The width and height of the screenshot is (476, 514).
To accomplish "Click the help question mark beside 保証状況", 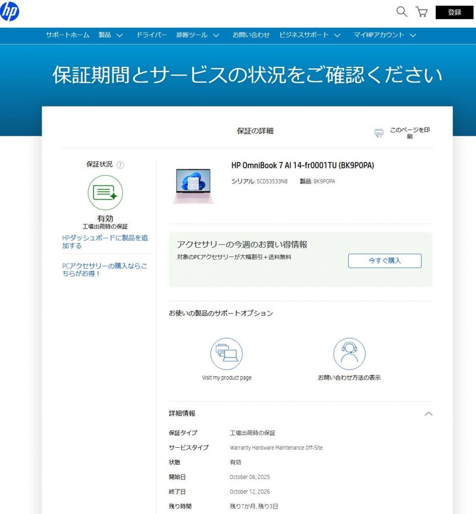I will coord(121,165).
